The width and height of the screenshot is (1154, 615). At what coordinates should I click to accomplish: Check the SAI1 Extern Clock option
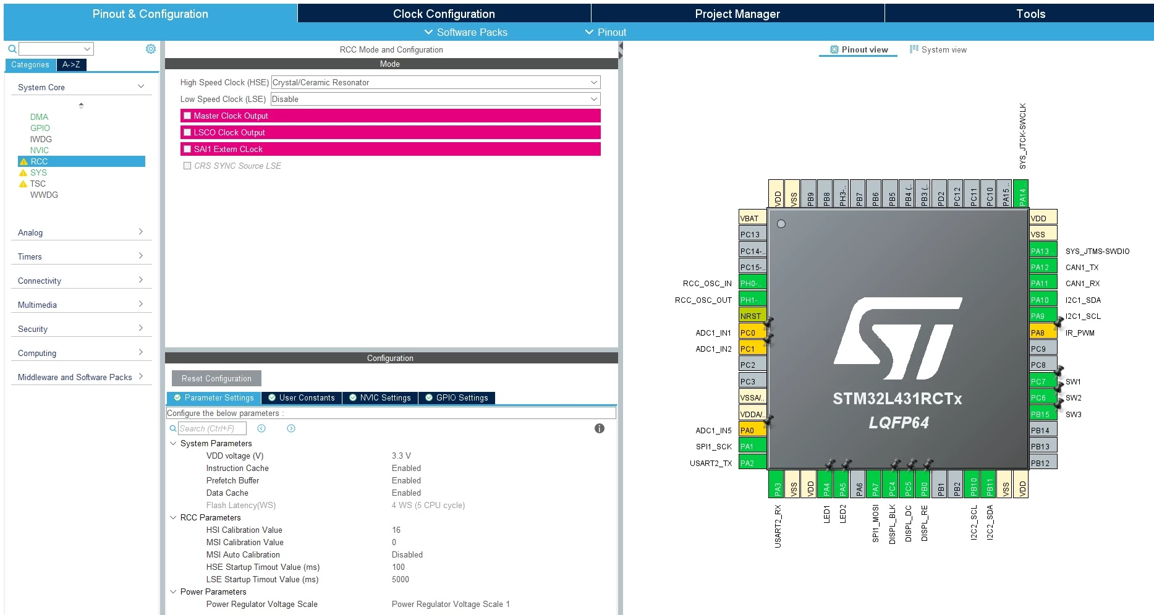pos(187,149)
